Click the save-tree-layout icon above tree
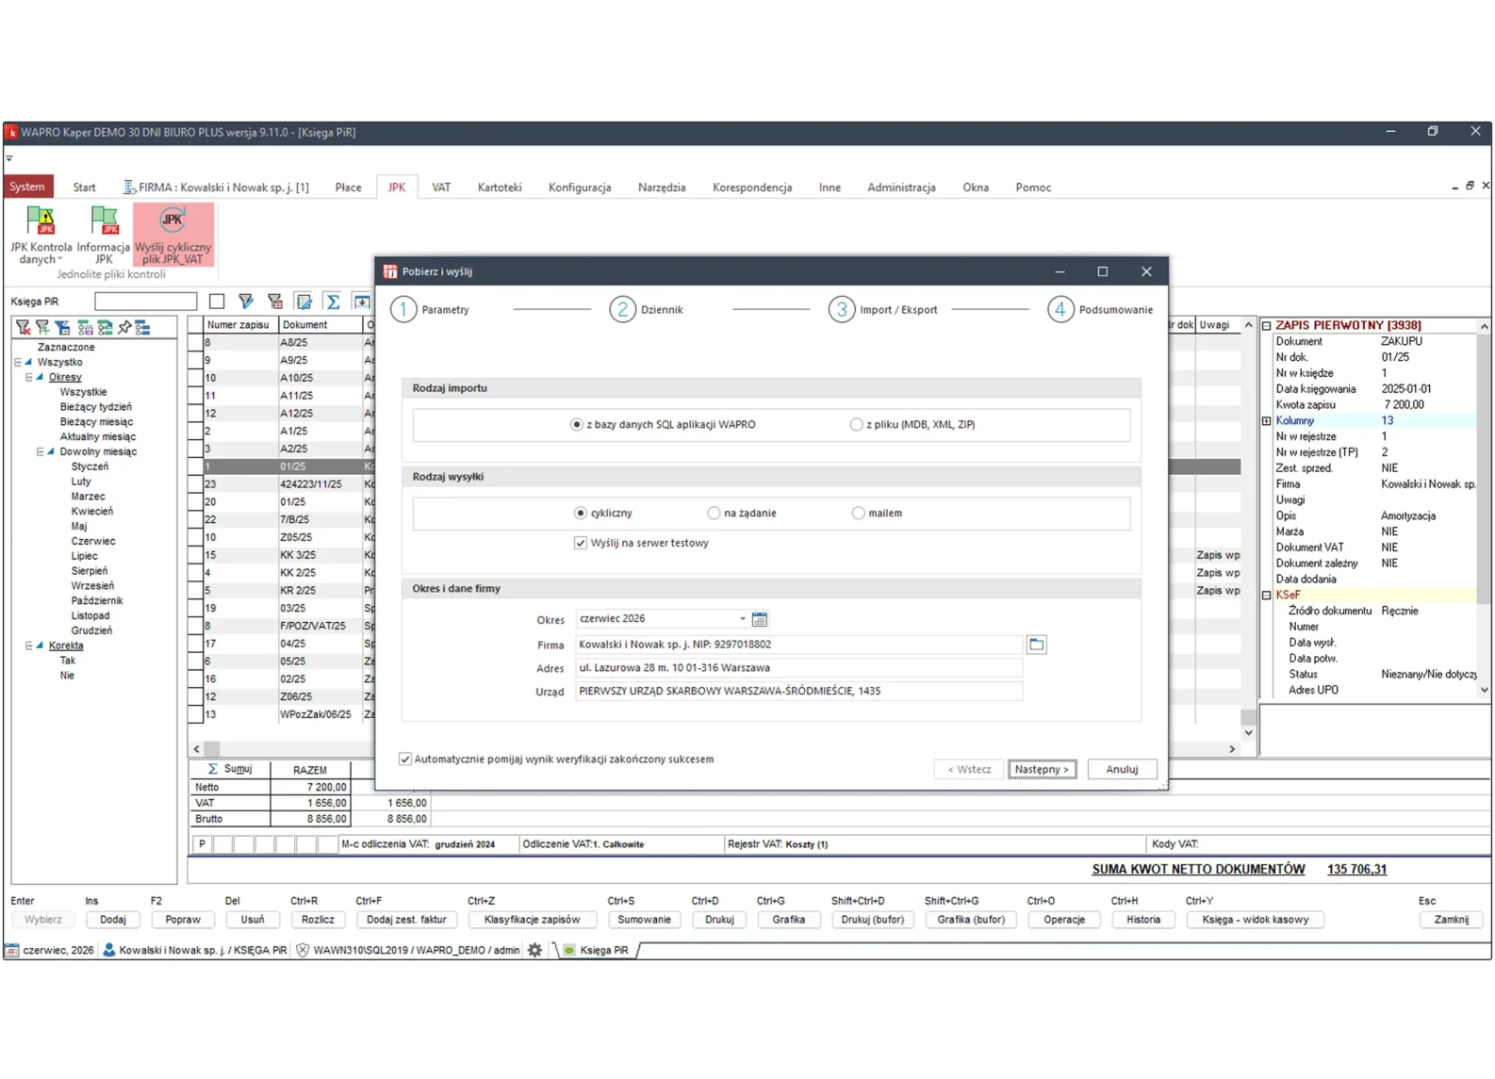Screen dimensions: 1495x1079 coord(85,327)
